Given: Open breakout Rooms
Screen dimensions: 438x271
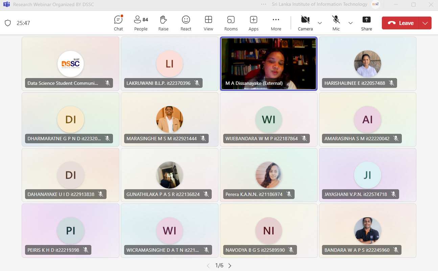Looking at the screenshot, I should click(x=231, y=23).
